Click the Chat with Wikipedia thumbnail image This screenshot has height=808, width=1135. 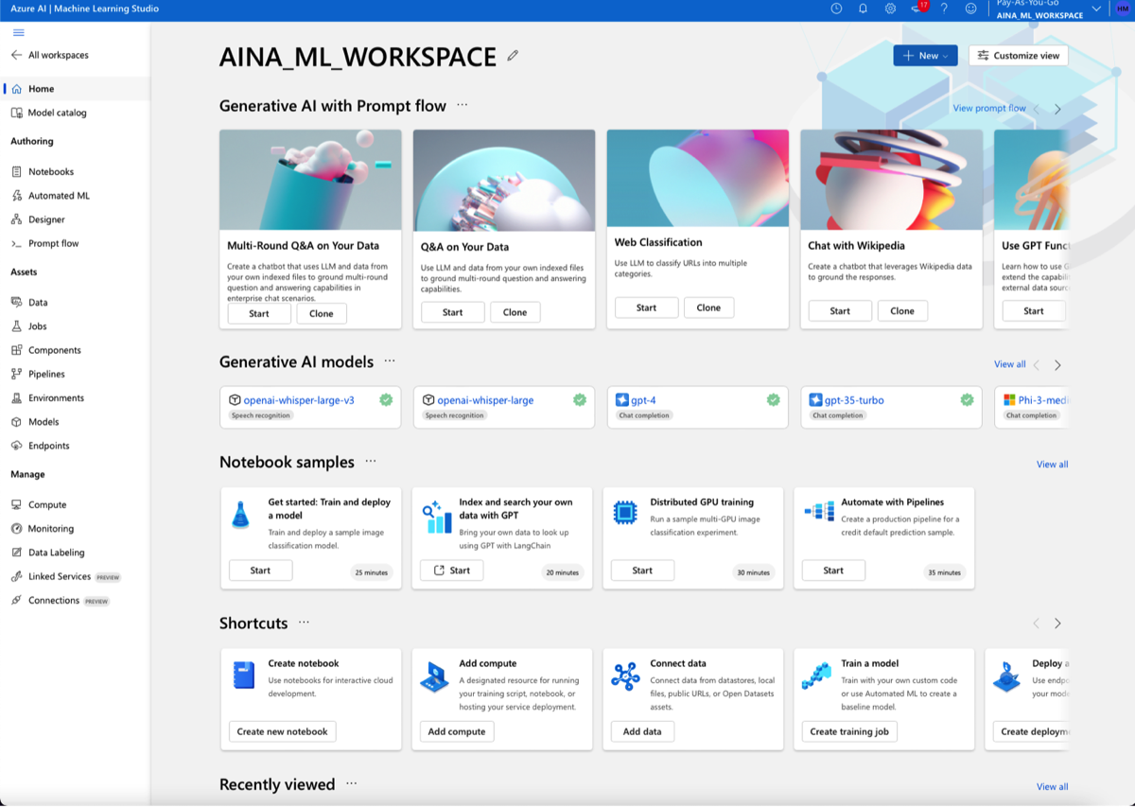891,180
